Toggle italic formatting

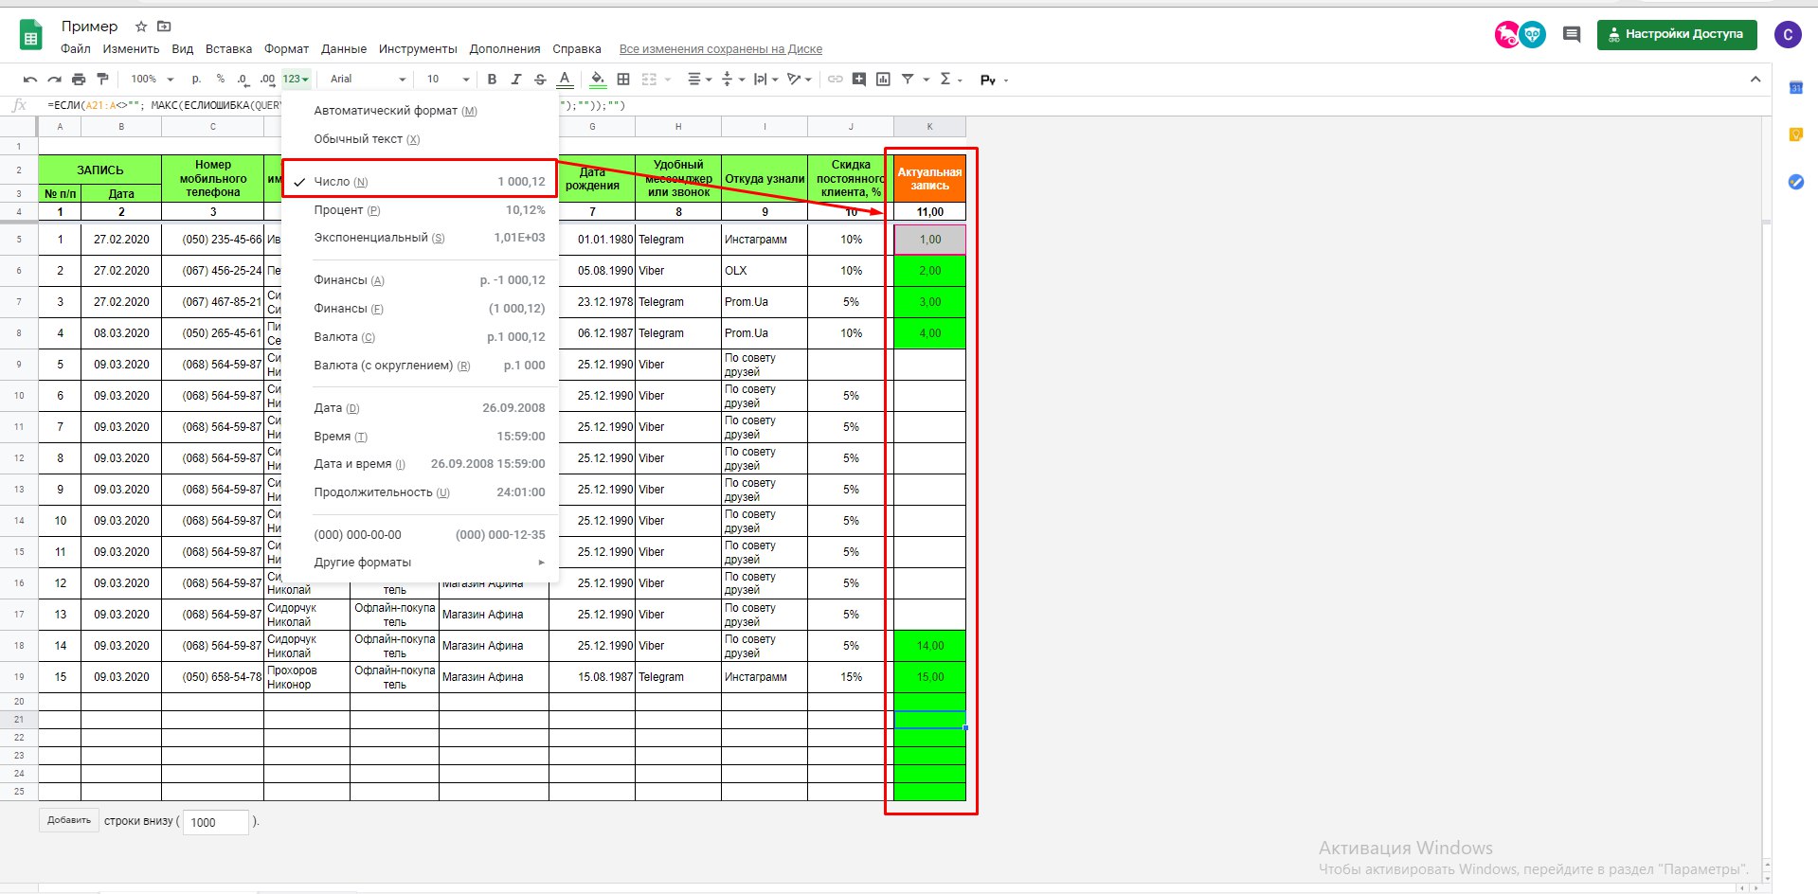[x=516, y=80]
